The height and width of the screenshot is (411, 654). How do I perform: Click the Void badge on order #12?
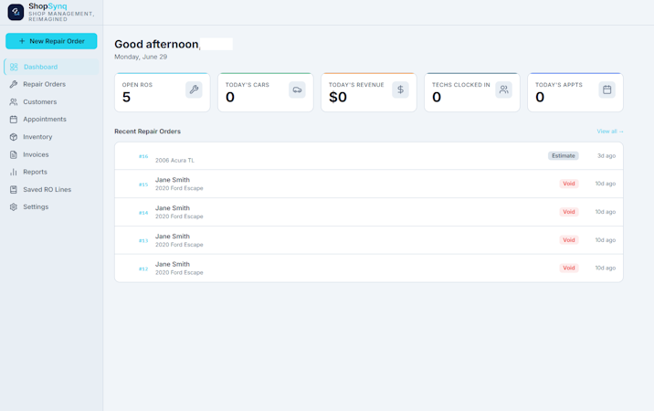569,268
